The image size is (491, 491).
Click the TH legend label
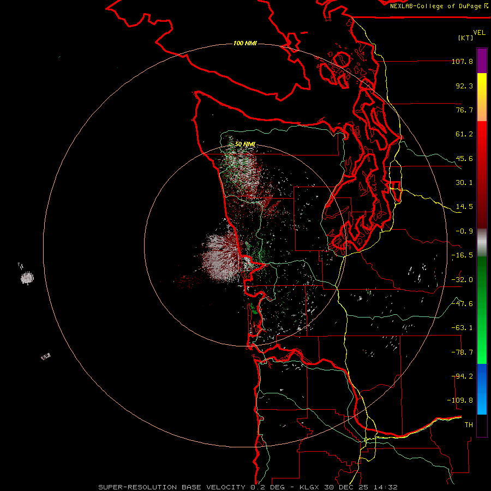[x=469, y=425]
